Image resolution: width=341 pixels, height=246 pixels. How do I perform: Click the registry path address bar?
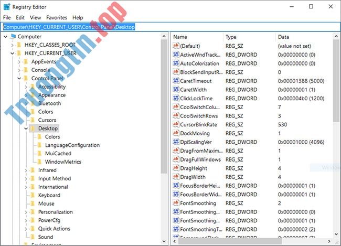[x=170, y=27]
